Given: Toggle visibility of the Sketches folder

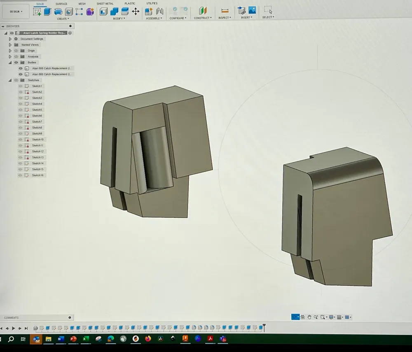Looking at the screenshot, I should [16, 80].
